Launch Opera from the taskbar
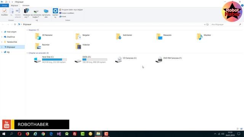 pyautogui.click(x=19, y=134)
